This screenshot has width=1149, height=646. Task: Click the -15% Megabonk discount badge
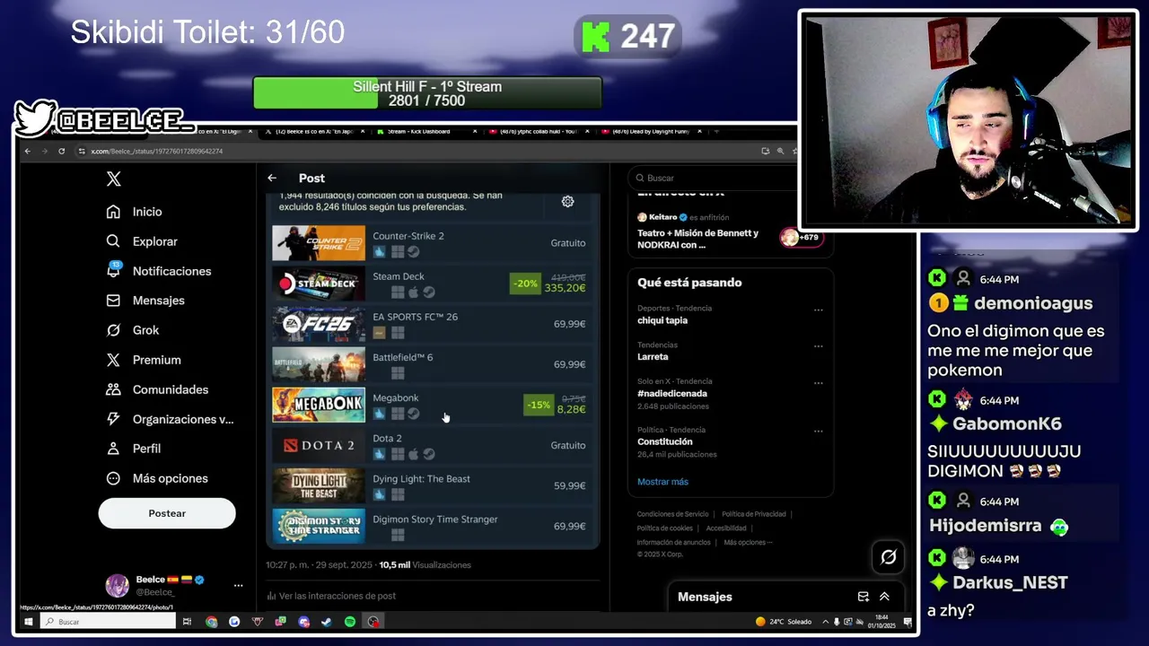pyautogui.click(x=538, y=405)
